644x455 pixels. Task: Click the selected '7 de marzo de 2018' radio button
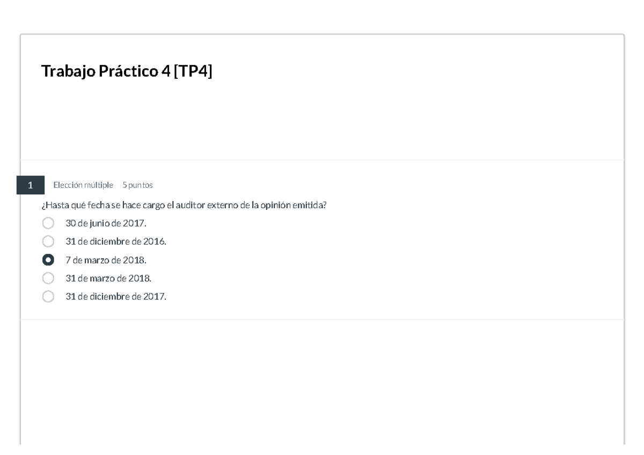point(48,260)
